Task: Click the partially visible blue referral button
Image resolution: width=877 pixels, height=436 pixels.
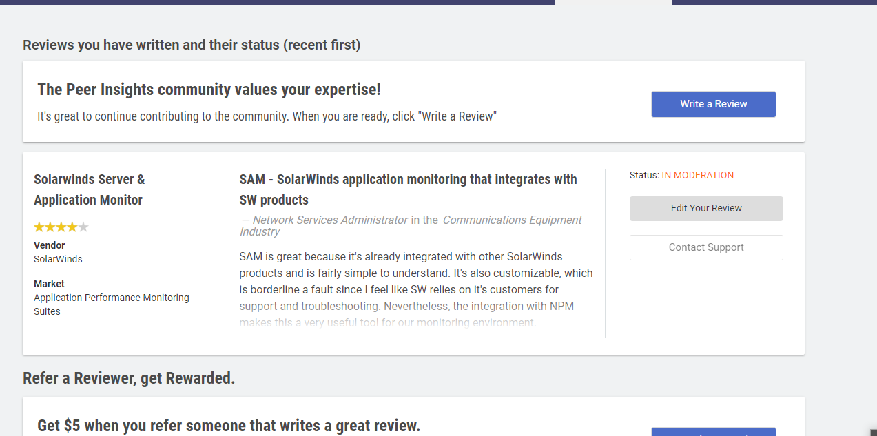Action: [713, 432]
